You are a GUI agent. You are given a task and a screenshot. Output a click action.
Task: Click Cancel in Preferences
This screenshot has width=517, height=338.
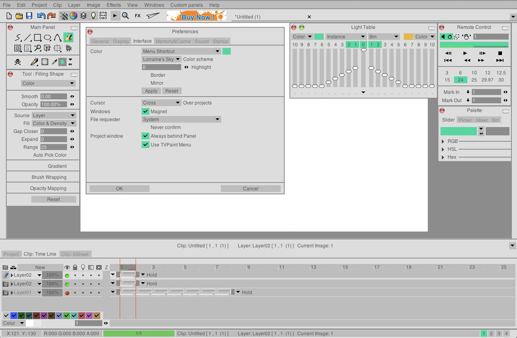(x=251, y=189)
